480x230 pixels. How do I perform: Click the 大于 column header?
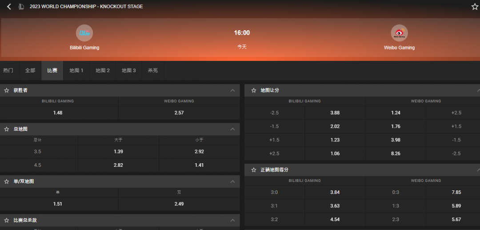click(x=119, y=140)
